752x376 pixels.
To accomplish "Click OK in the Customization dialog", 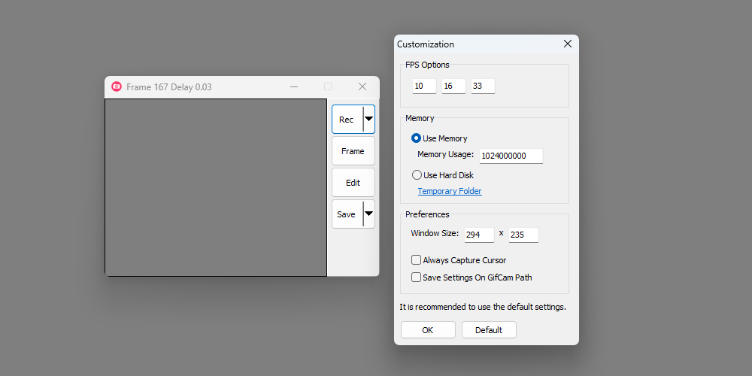I will click(x=428, y=330).
